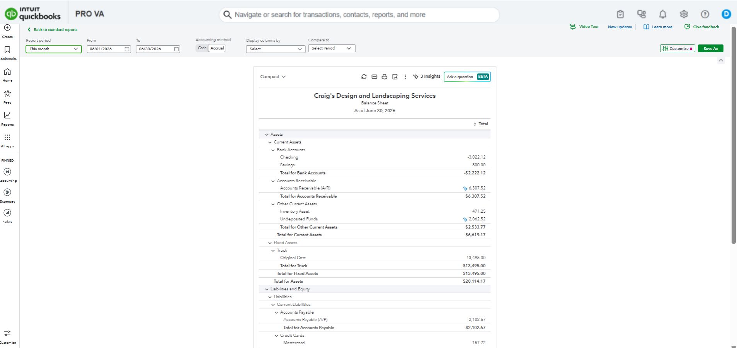737x348 pixels.
Task: Open the Display columns by dropdown
Action: (x=276, y=49)
